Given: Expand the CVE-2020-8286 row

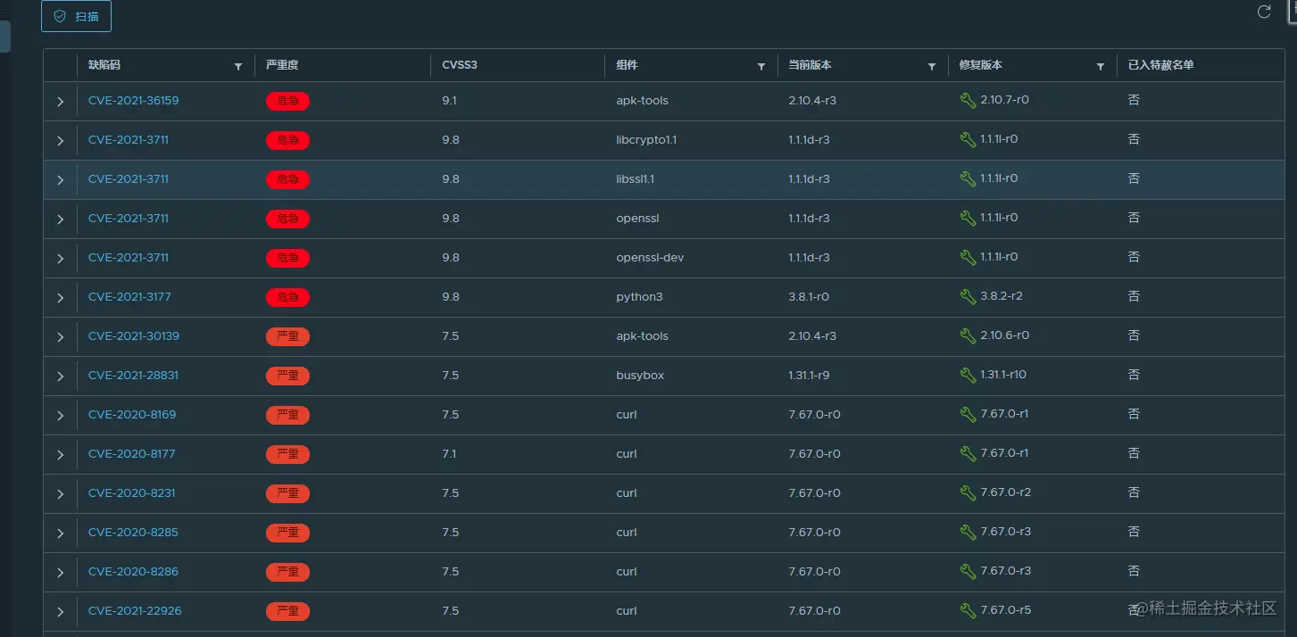Looking at the screenshot, I should click(61, 573).
